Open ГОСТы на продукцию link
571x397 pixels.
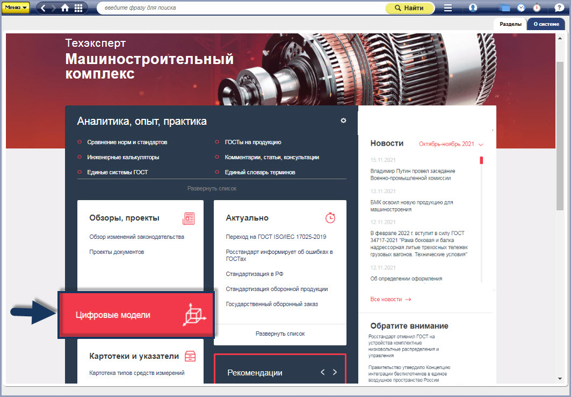coord(253,142)
